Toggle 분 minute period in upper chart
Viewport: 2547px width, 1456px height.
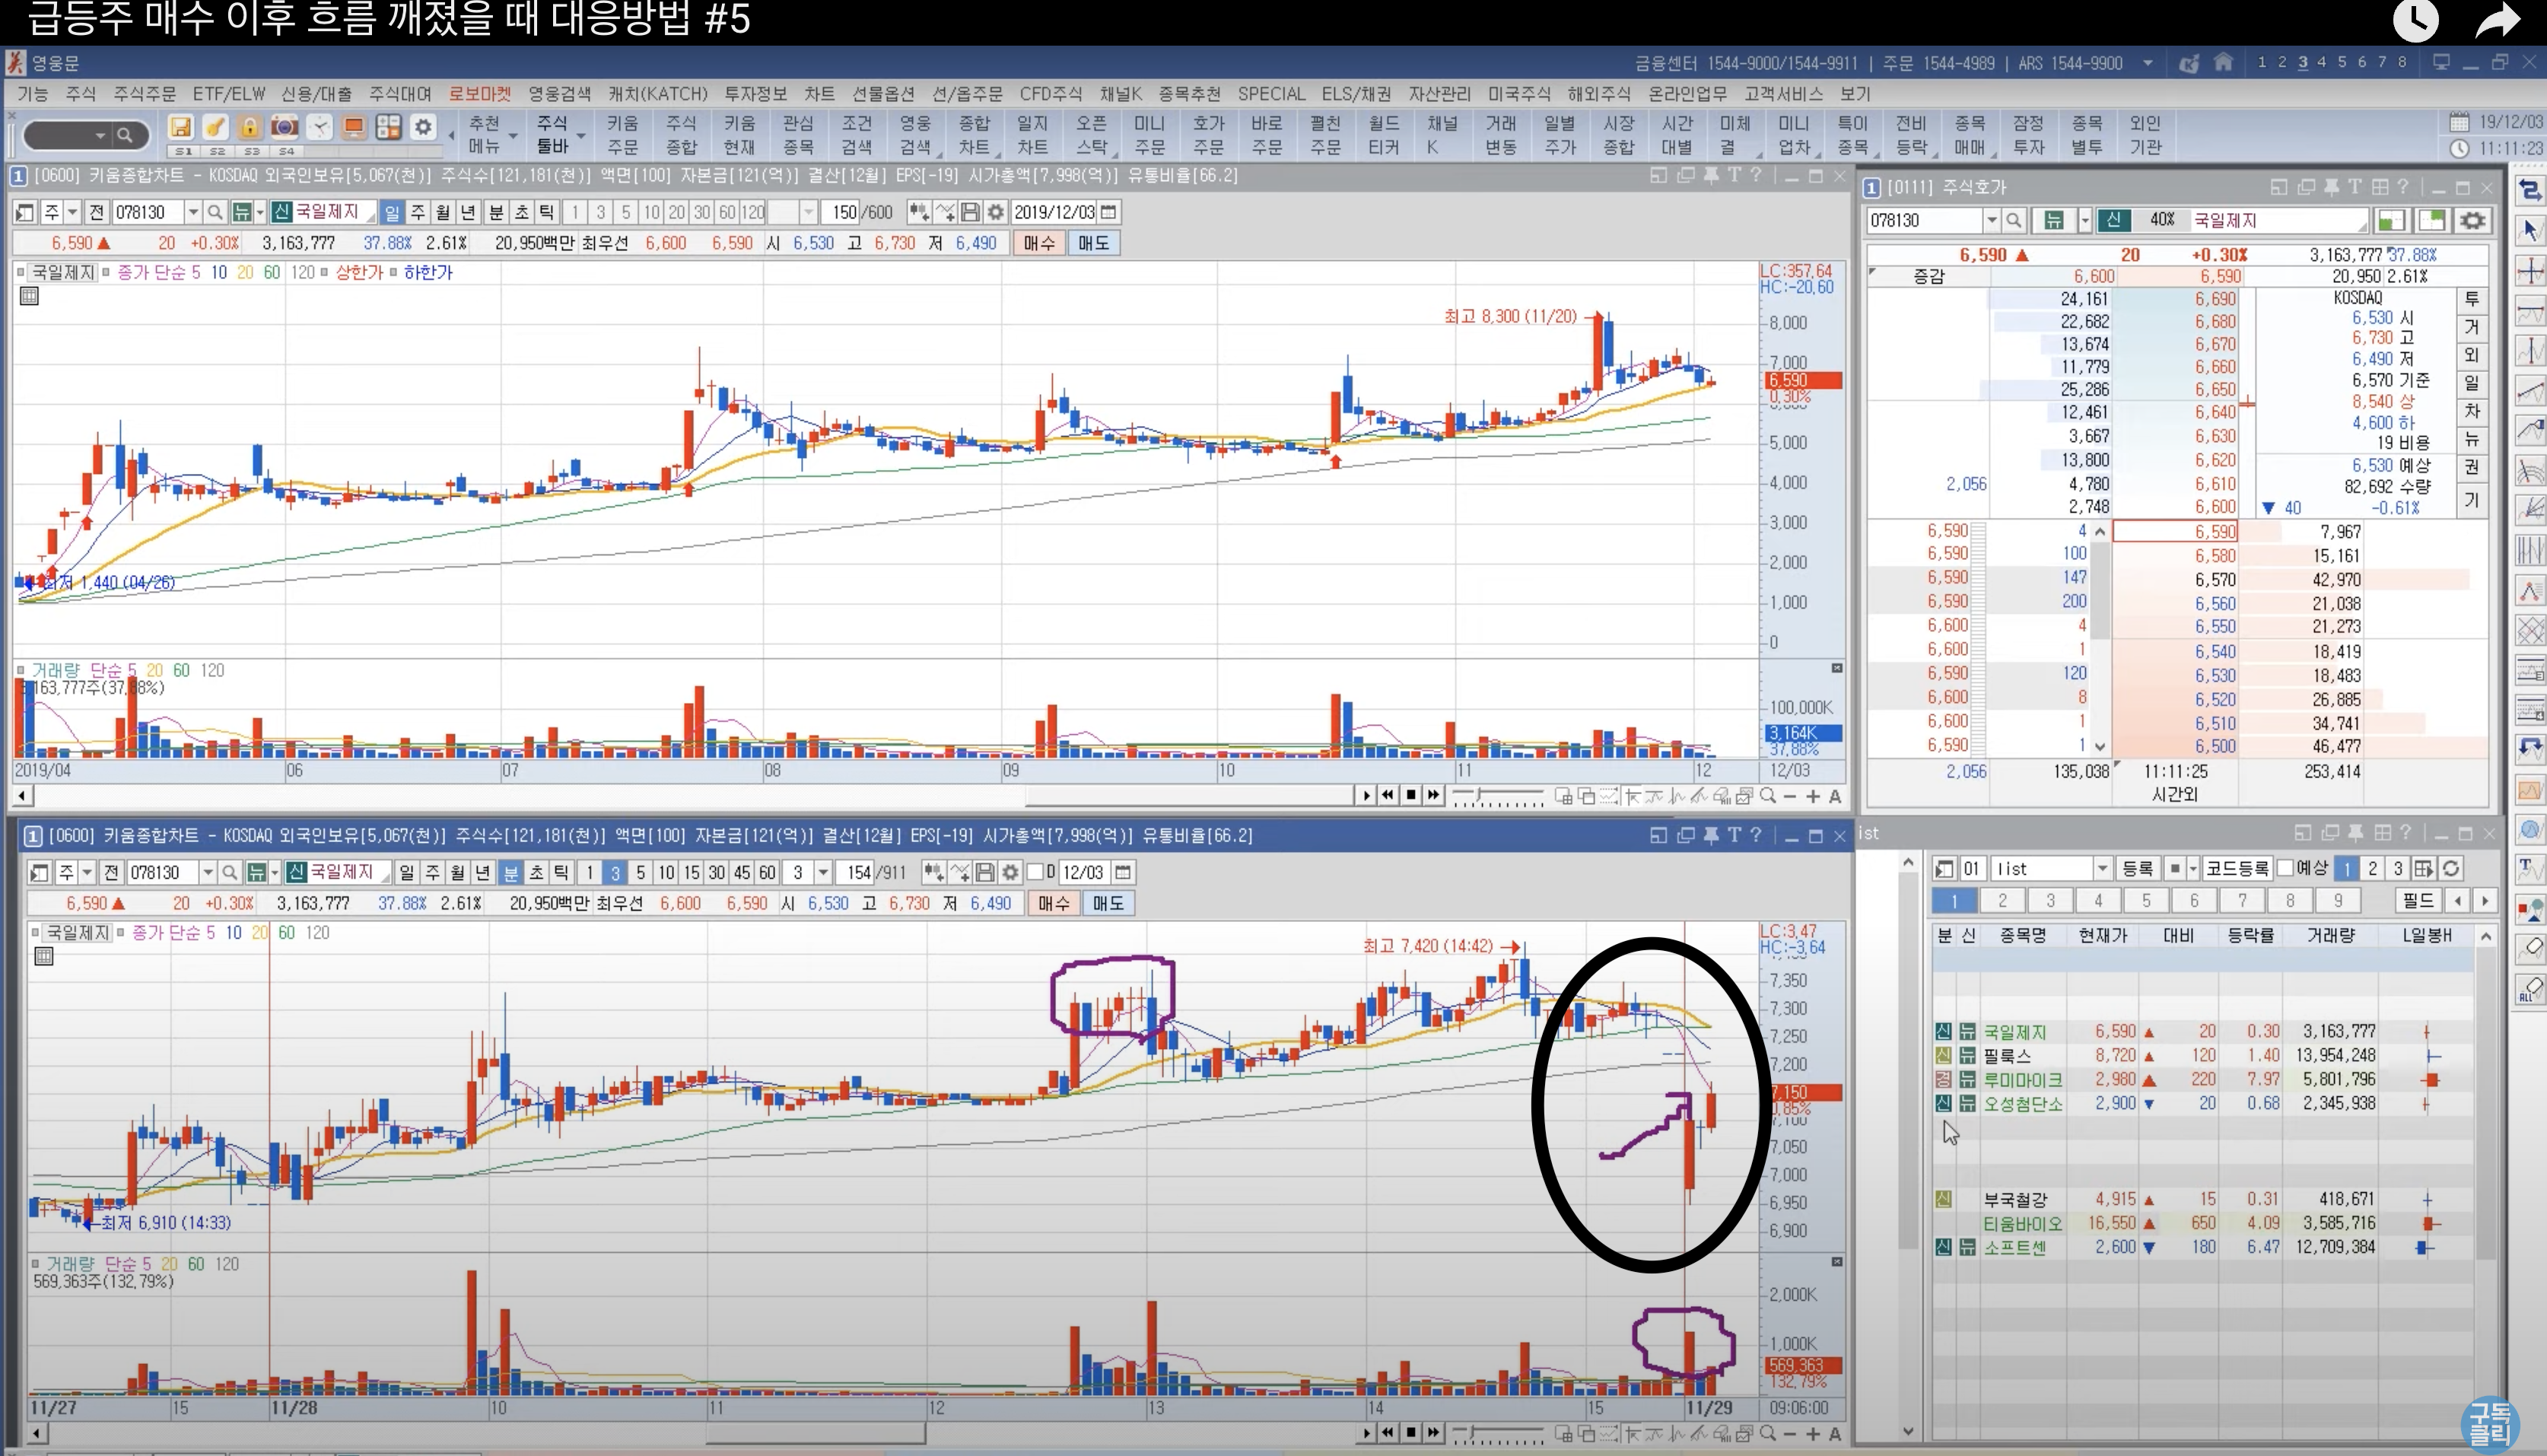click(x=496, y=212)
